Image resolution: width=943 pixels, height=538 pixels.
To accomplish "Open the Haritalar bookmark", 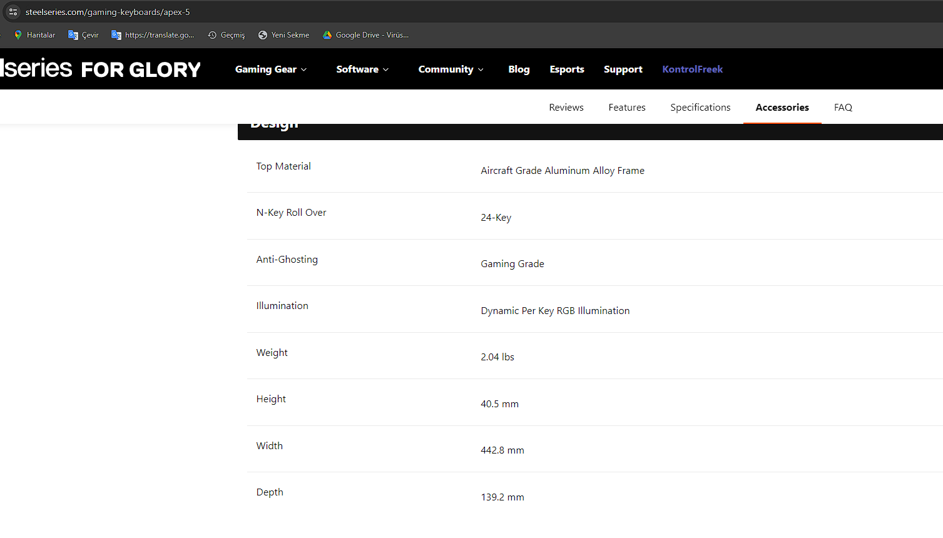I will [35, 35].
